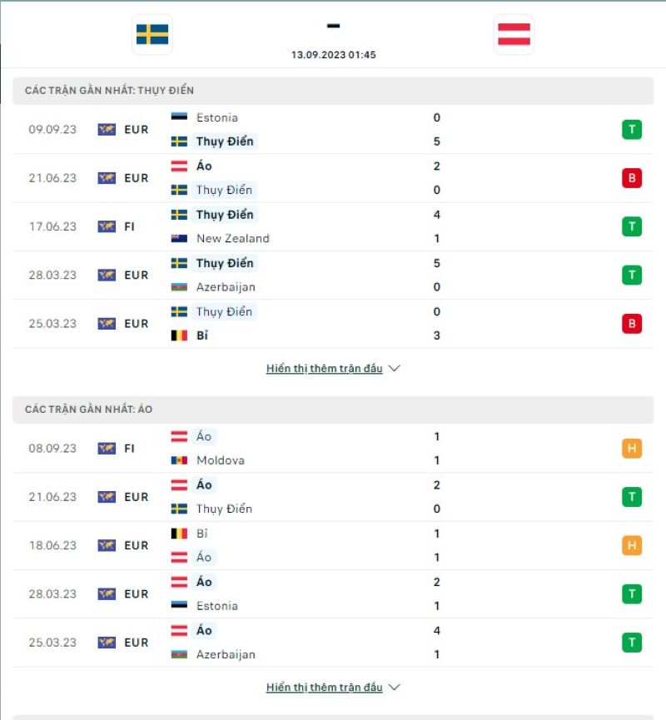Expand more matches under Austria section
The image size is (666, 720).
click(x=325, y=688)
